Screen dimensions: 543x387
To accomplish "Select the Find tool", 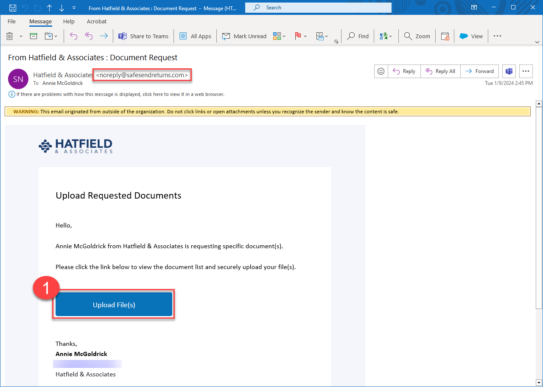I will tap(358, 36).
